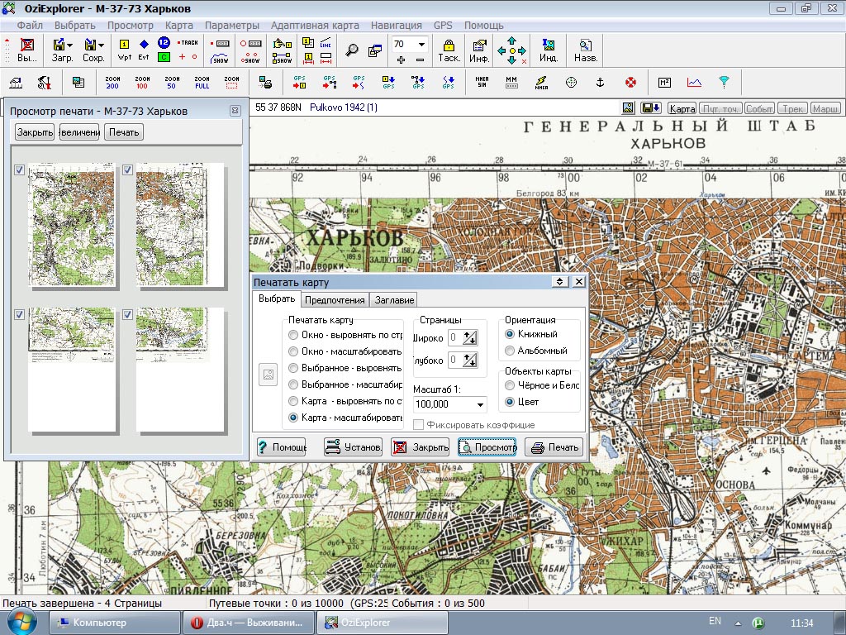
Task: Click the red lifebuoy toolbar icon
Action: click(x=630, y=82)
